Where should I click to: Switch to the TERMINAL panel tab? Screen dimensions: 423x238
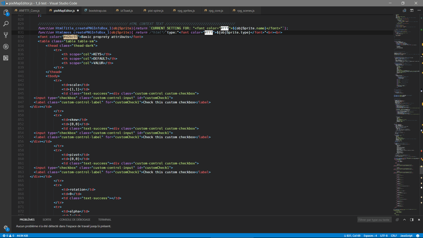tap(105, 220)
